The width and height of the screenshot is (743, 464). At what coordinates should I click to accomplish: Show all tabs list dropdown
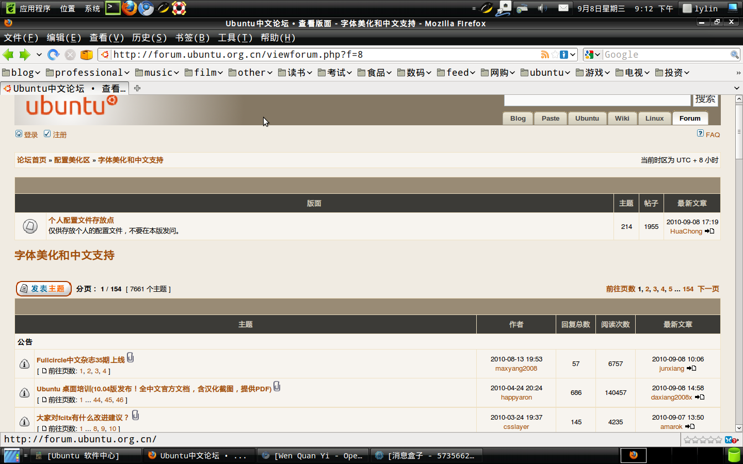[x=736, y=88]
